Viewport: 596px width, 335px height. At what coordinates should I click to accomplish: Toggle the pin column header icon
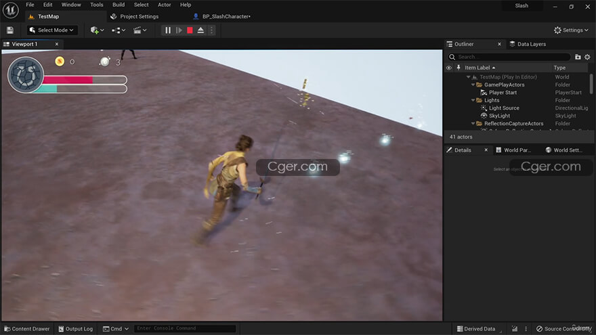[459, 68]
